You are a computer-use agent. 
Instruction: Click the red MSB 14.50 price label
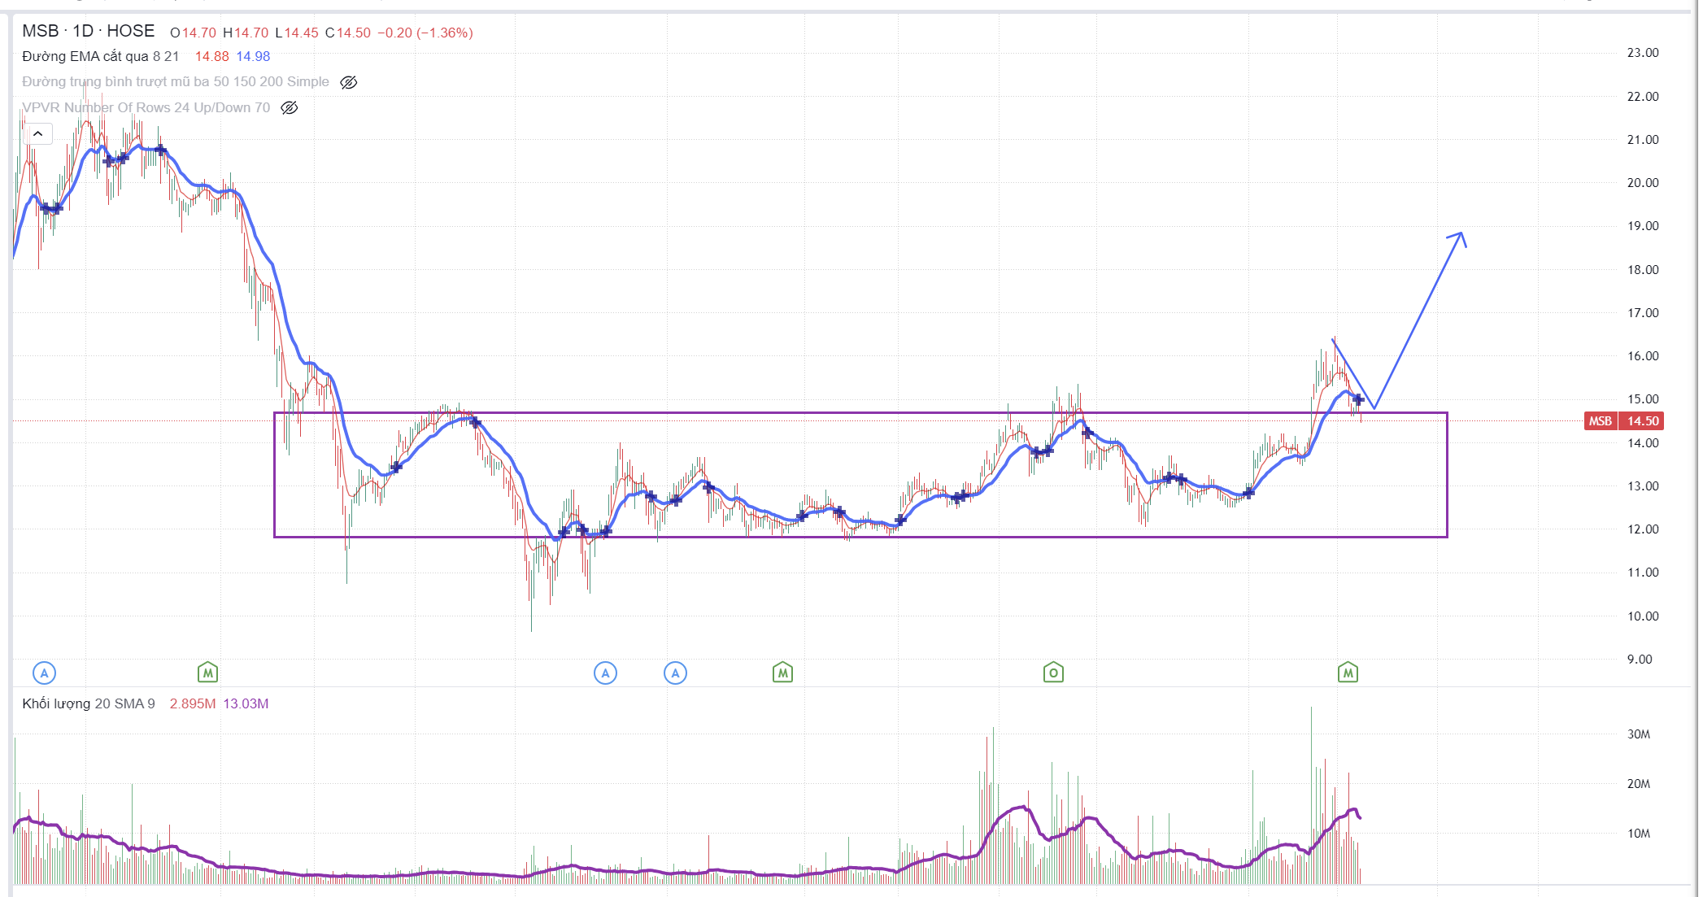pyautogui.click(x=1624, y=420)
